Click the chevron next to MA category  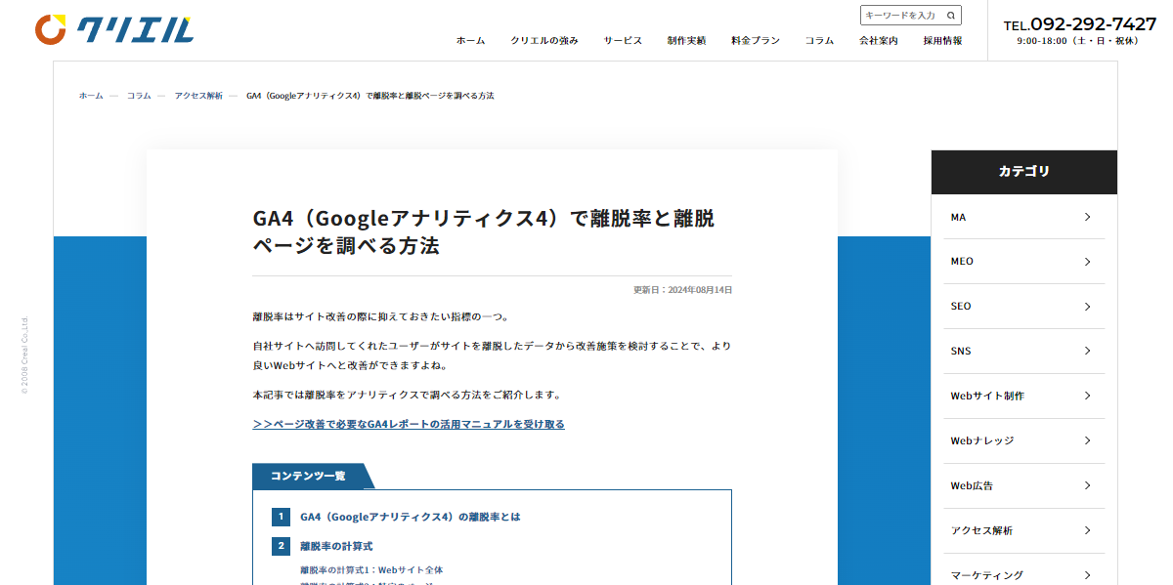(1087, 217)
